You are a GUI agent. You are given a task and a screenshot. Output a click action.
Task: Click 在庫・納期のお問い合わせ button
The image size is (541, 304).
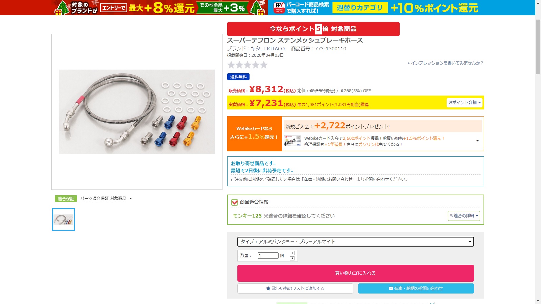point(416,288)
